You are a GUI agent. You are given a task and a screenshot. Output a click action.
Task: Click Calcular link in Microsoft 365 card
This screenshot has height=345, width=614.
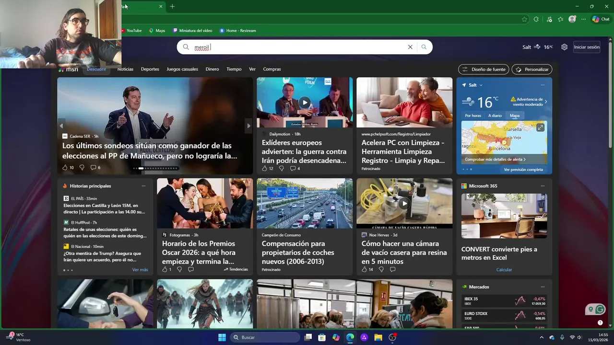click(504, 270)
